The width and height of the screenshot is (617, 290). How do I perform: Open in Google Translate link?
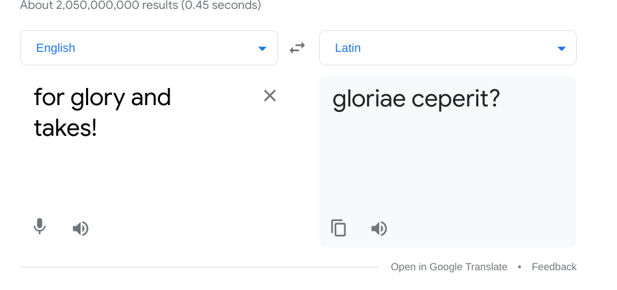(449, 267)
